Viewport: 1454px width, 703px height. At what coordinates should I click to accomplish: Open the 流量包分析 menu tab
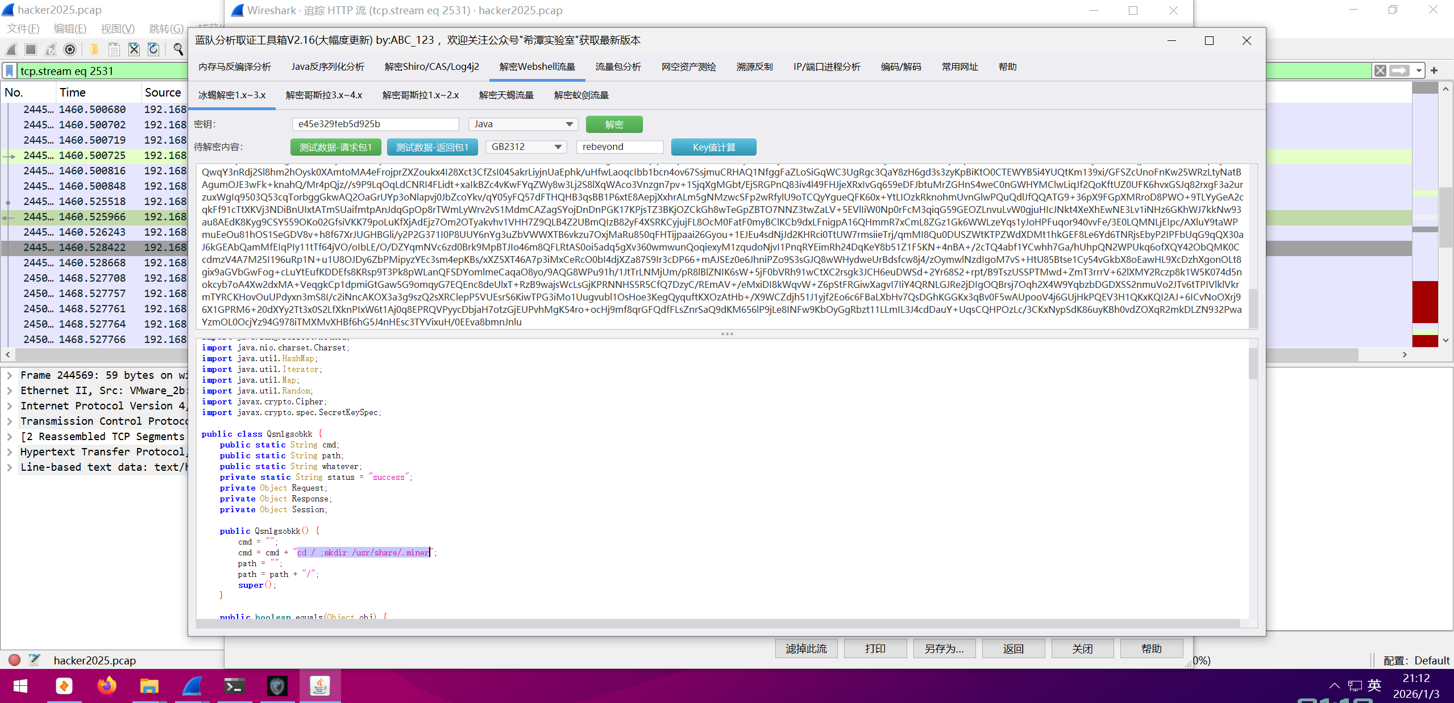pos(618,67)
